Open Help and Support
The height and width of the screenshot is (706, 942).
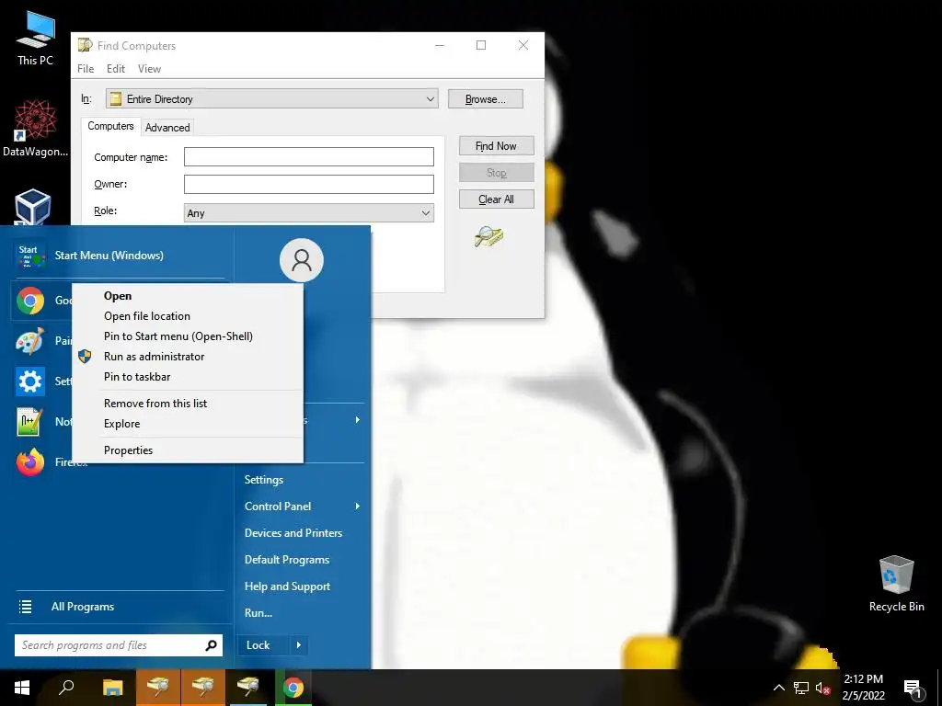tap(287, 586)
